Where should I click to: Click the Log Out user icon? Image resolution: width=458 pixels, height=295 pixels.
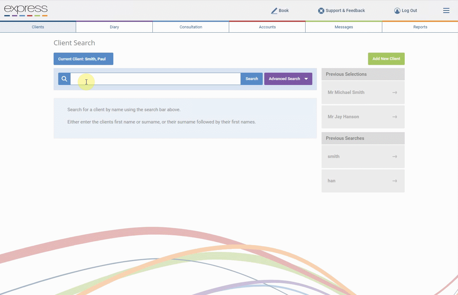click(x=397, y=11)
